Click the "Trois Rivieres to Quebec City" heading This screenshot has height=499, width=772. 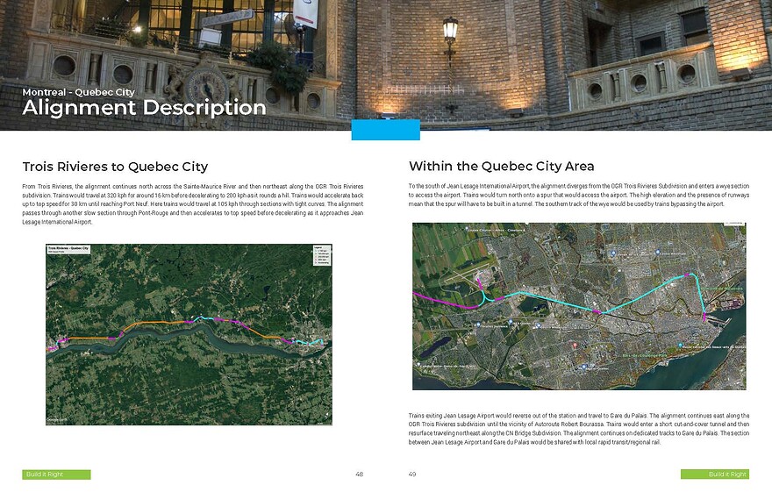[115, 167]
